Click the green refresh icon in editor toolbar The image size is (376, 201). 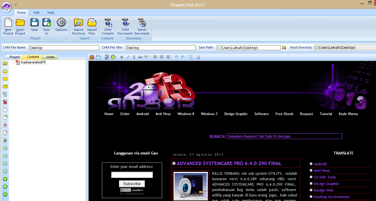tap(113, 57)
